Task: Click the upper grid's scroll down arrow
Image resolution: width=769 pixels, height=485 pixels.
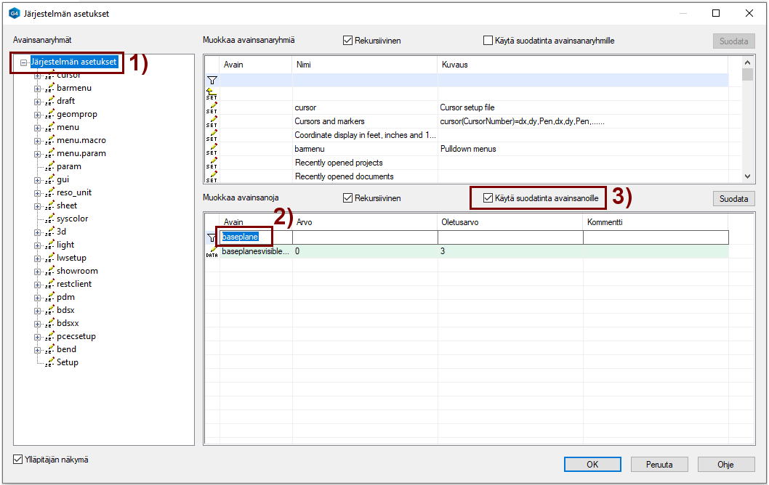Action: tap(747, 176)
